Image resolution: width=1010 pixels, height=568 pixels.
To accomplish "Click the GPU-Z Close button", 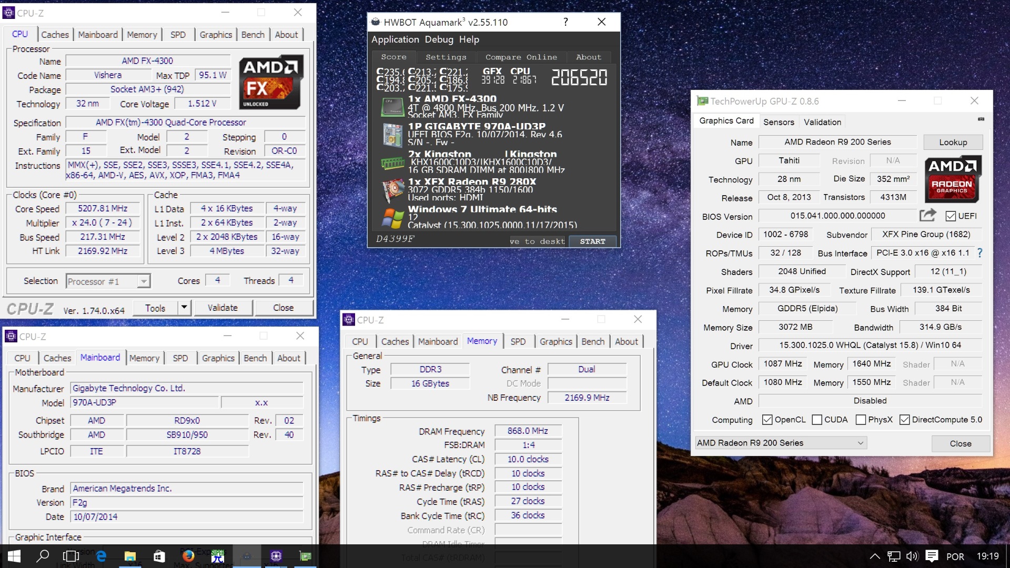I will pos(960,443).
